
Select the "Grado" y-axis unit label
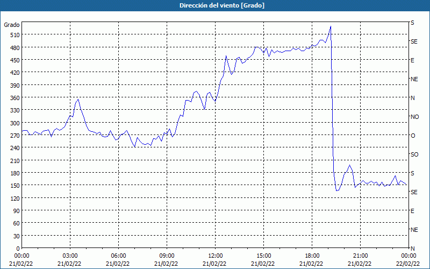pyautogui.click(x=12, y=25)
